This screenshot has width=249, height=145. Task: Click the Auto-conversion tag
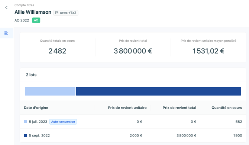[x=63, y=122]
